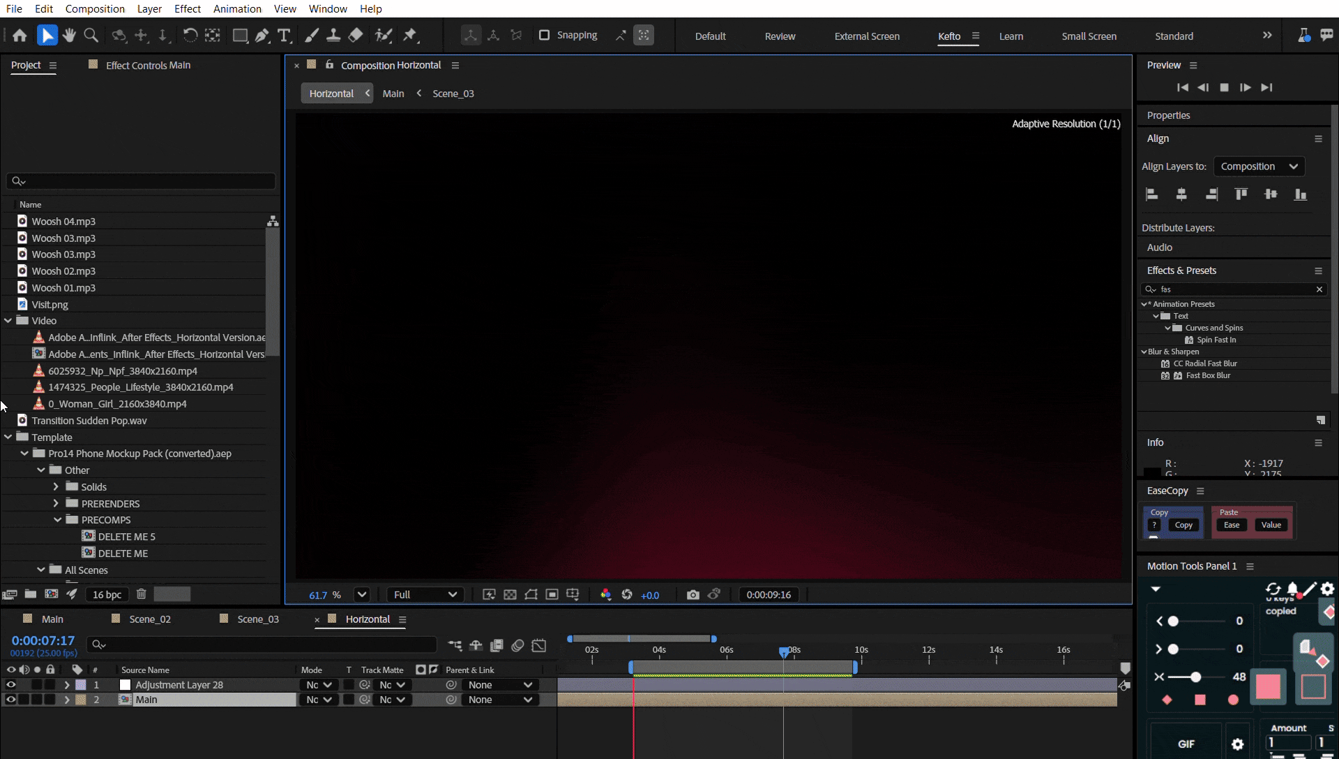Switch to the Scene_02 timeline tab
This screenshot has height=759, width=1339.
(149, 619)
